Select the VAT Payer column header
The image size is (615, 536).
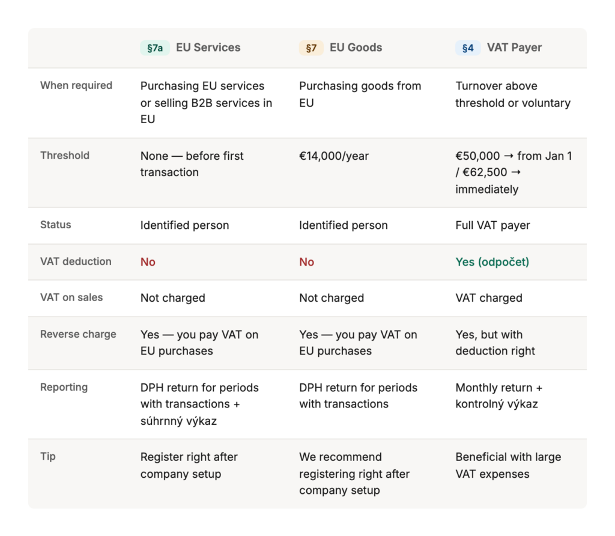coord(514,48)
